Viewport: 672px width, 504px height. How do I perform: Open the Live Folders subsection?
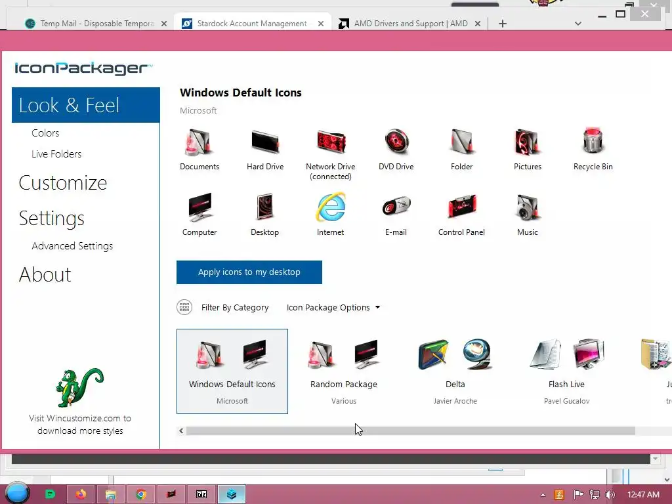pyautogui.click(x=56, y=154)
